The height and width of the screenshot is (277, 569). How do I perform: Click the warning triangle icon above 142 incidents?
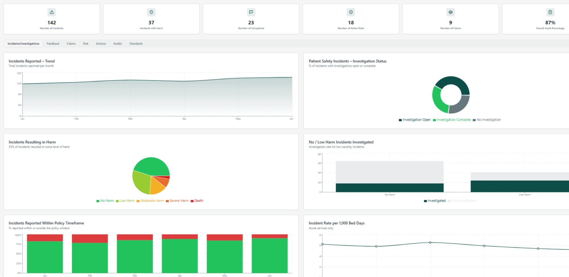[x=51, y=12]
